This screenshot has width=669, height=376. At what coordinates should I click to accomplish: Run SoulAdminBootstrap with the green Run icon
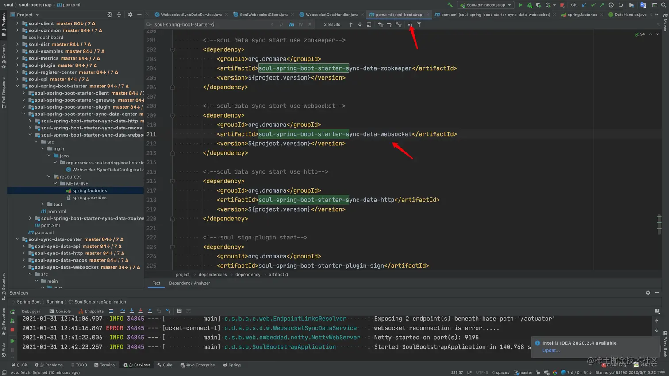pyautogui.click(x=520, y=5)
